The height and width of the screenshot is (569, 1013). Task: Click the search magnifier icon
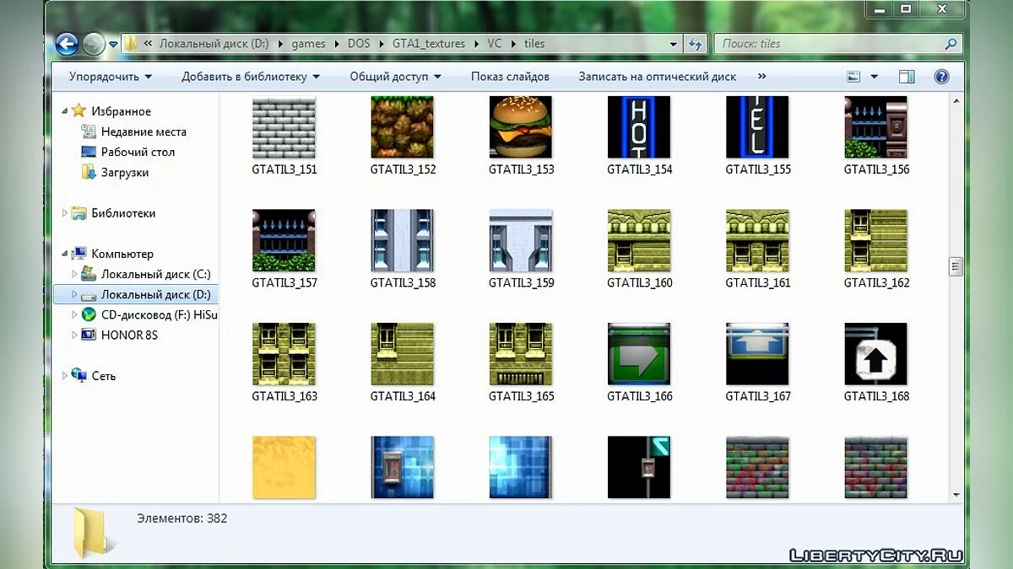click(x=951, y=44)
